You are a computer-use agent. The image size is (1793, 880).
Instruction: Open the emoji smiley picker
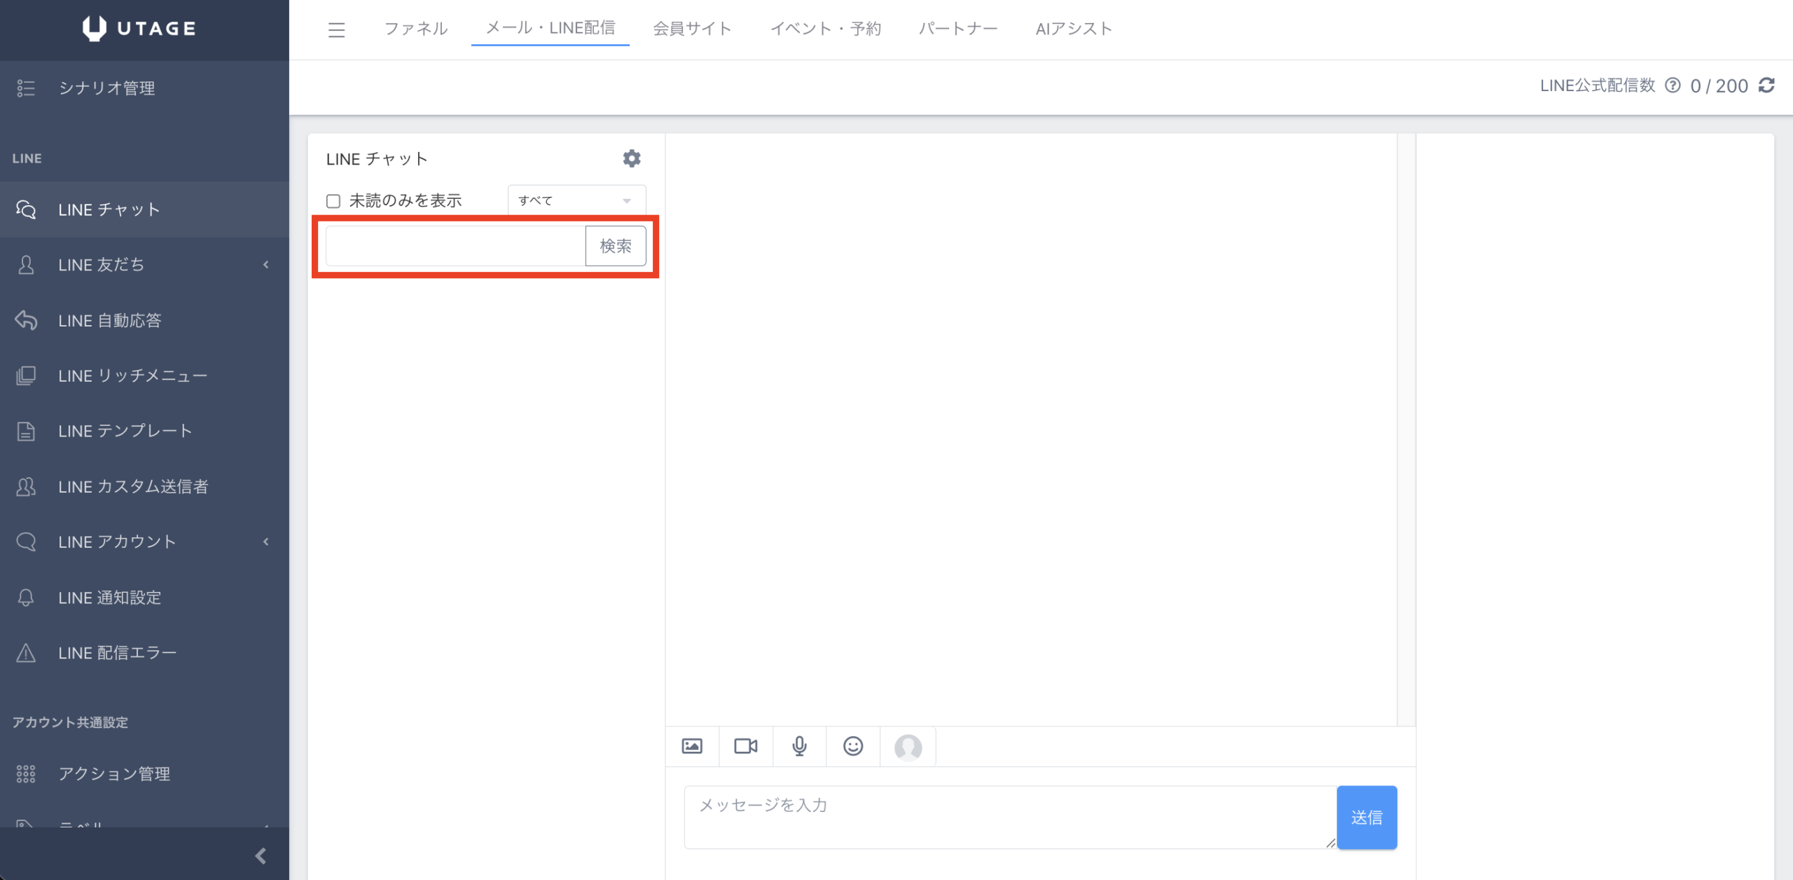click(x=852, y=746)
